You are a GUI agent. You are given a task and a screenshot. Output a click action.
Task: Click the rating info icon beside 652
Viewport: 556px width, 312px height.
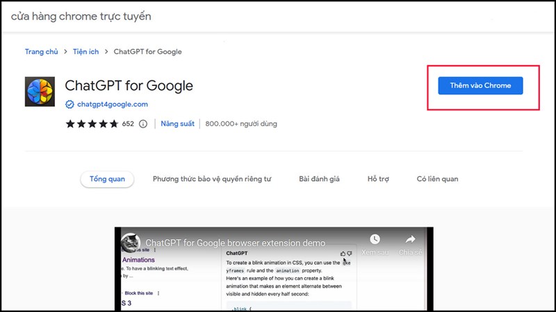[x=143, y=124]
